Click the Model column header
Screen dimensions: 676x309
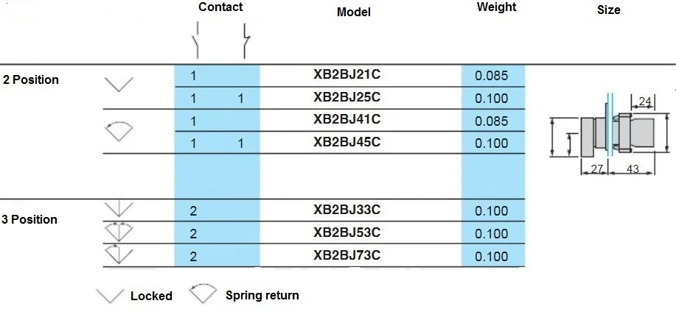(x=354, y=13)
